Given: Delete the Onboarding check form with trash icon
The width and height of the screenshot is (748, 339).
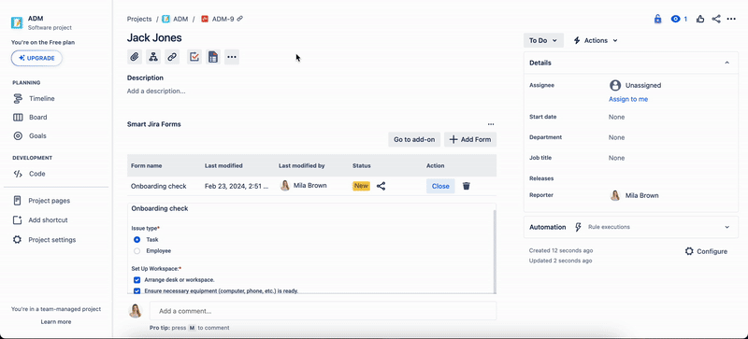Looking at the screenshot, I should point(467,186).
